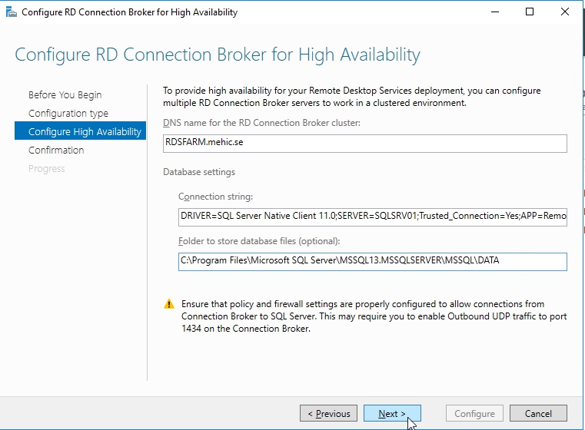Click the yellow warning triangle icon
585x430 pixels.
[x=169, y=304]
